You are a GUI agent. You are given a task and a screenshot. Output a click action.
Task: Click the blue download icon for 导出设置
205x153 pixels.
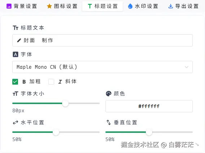point(171,6)
